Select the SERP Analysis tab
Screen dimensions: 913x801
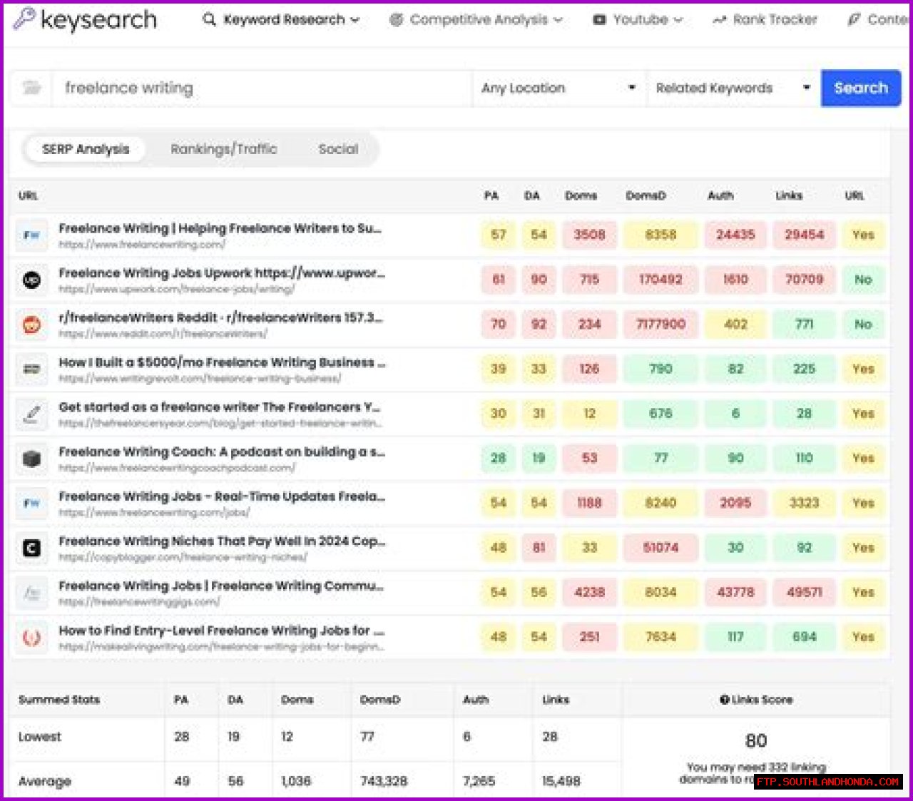86,149
